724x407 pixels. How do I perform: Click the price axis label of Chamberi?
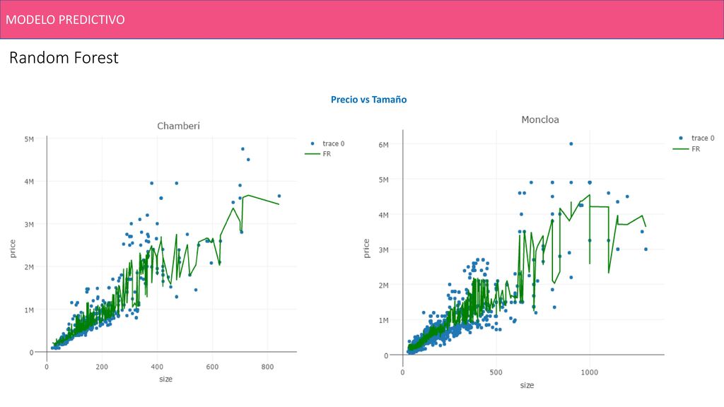pyautogui.click(x=13, y=249)
